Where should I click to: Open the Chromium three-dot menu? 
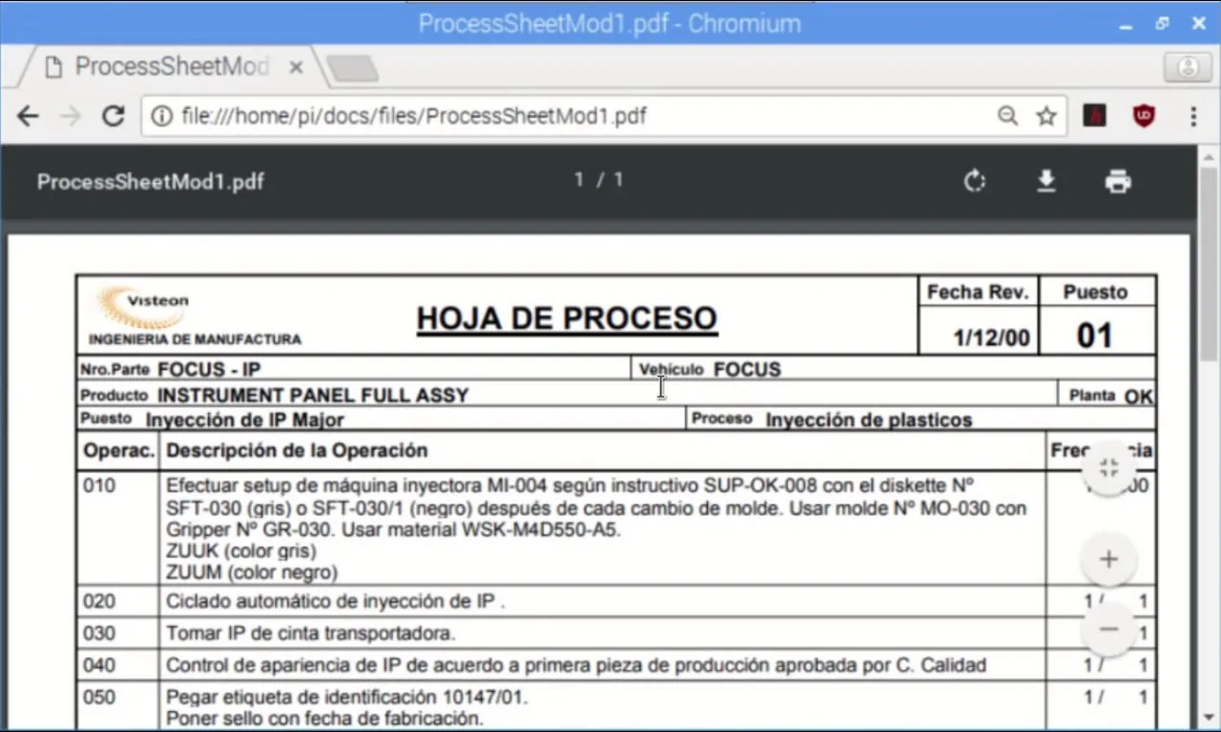pos(1193,116)
